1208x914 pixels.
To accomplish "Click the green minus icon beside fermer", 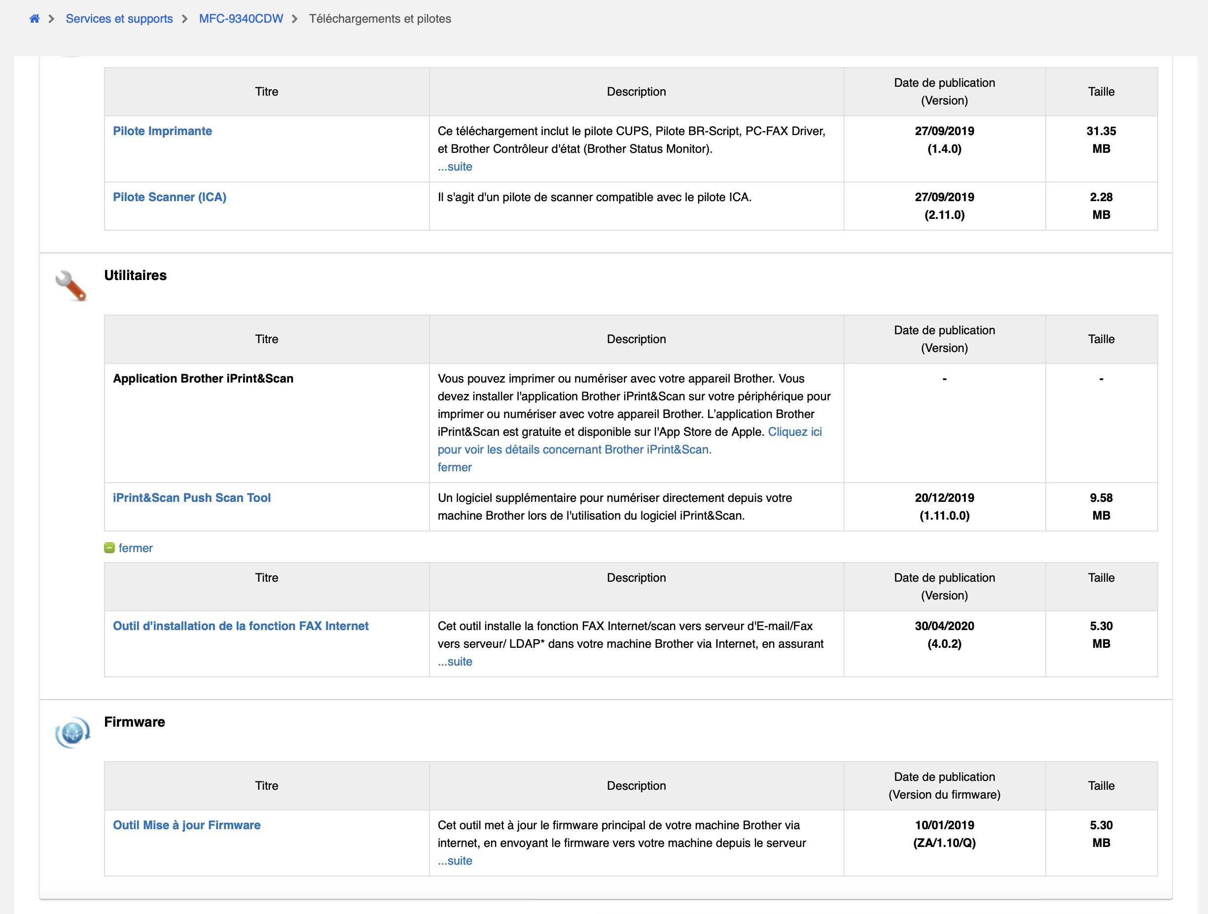I will click(x=109, y=548).
